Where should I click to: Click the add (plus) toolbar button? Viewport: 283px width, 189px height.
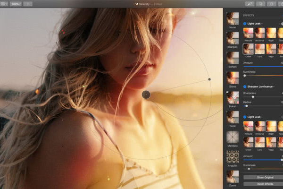coord(28,4)
